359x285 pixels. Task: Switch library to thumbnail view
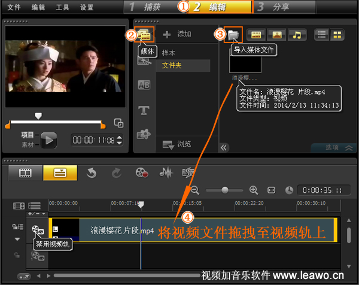[x=337, y=35]
